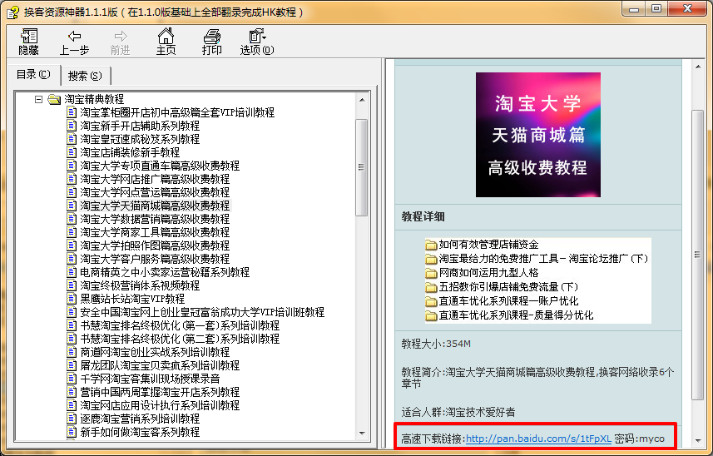The height and width of the screenshot is (456, 713).
Task: Click folder icon of 淘宝论坛推广(下)
Action: click(x=431, y=259)
